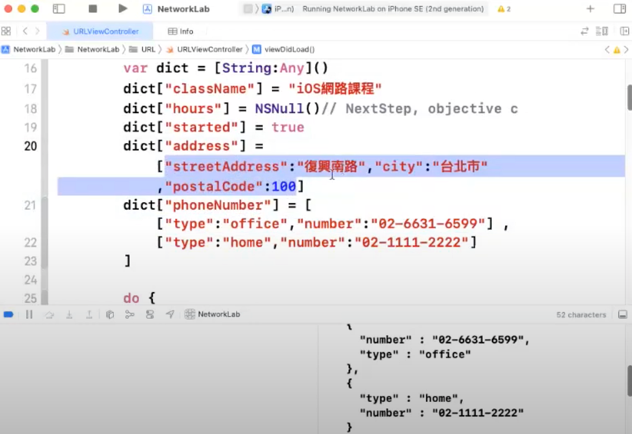Viewport: 632px width, 434px height.
Task: Toggle the editor-only view in the navigator bar
Action: point(6,32)
